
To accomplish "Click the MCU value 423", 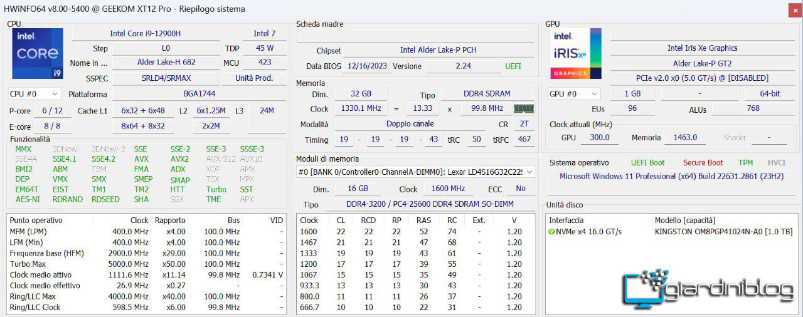I will click(x=265, y=63).
